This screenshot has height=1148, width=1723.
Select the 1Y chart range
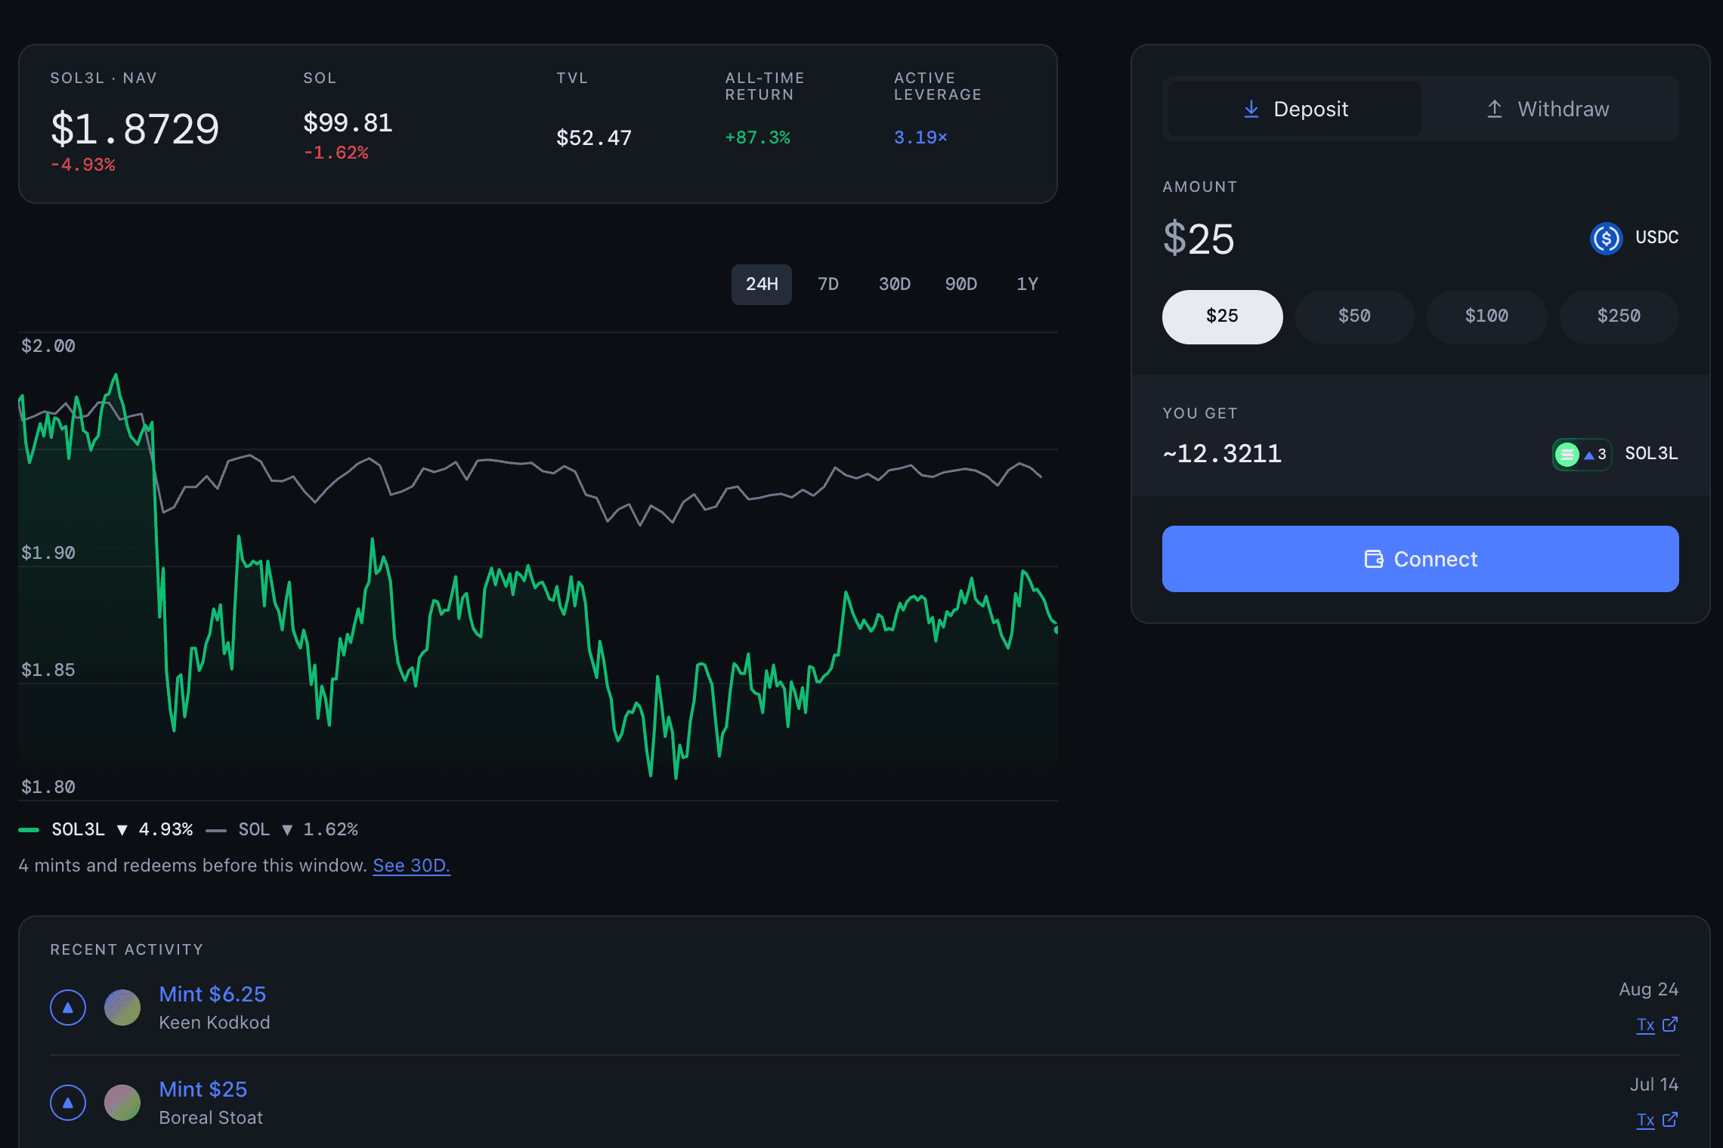pyautogui.click(x=1027, y=284)
